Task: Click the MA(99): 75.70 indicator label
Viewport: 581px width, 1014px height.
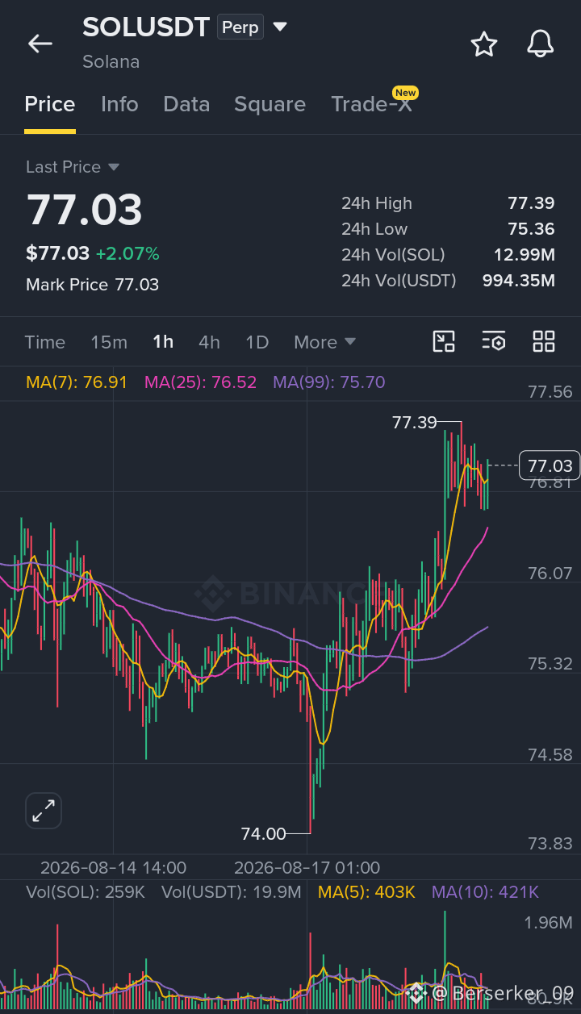Action: (x=329, y=382)
